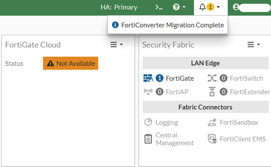
Task: Click the FortiExtender device icon
Action: pyautogui.click(x=212, y=91)
